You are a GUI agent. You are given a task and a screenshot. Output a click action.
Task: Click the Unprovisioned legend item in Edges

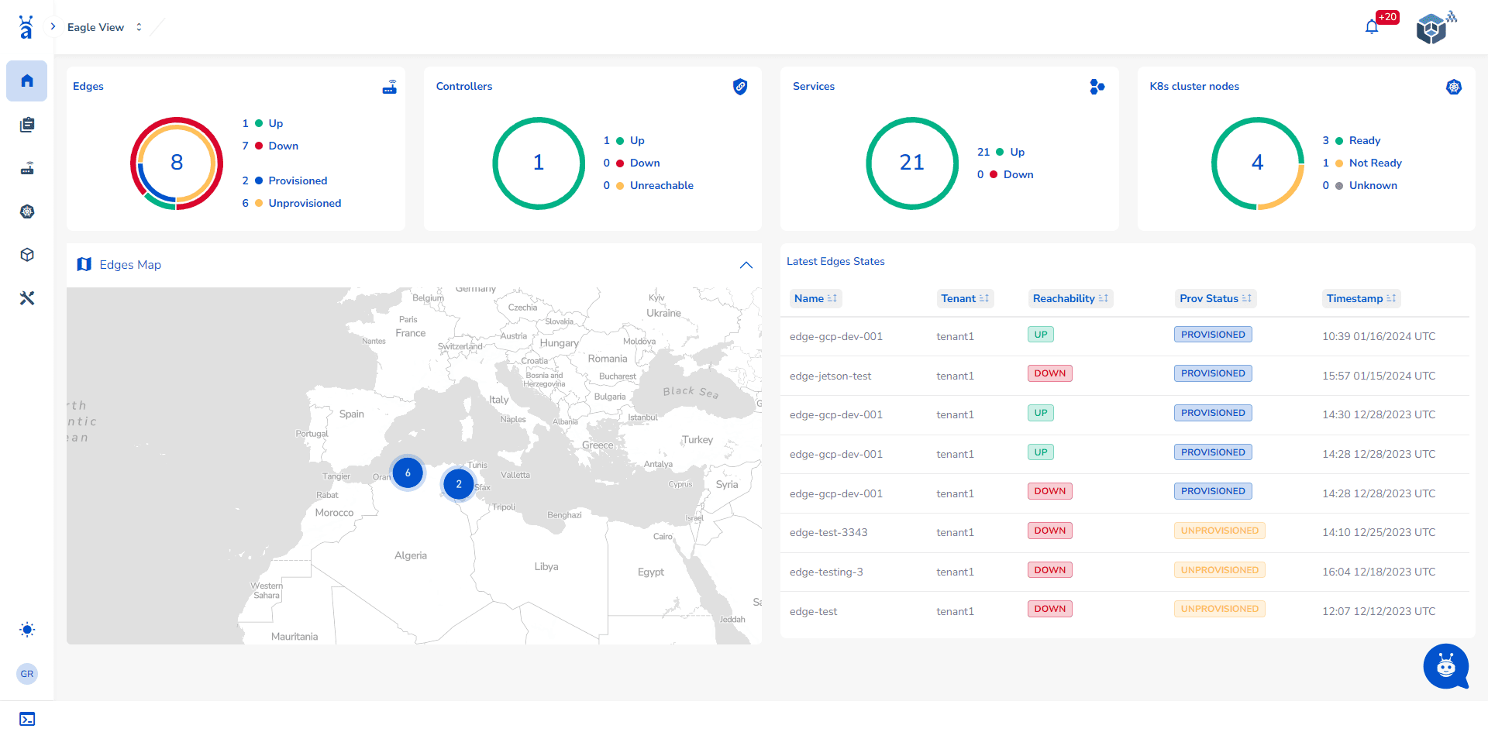(304, 203)
